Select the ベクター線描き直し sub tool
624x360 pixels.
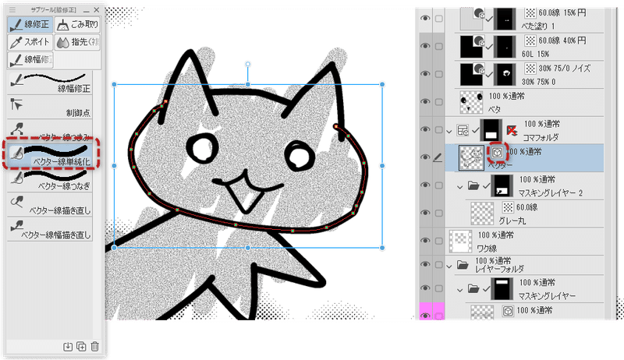click(50, 204)
